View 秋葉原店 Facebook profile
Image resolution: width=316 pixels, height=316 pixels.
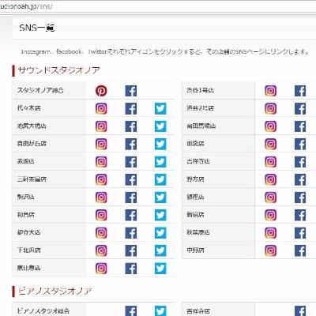pos(300,233)
